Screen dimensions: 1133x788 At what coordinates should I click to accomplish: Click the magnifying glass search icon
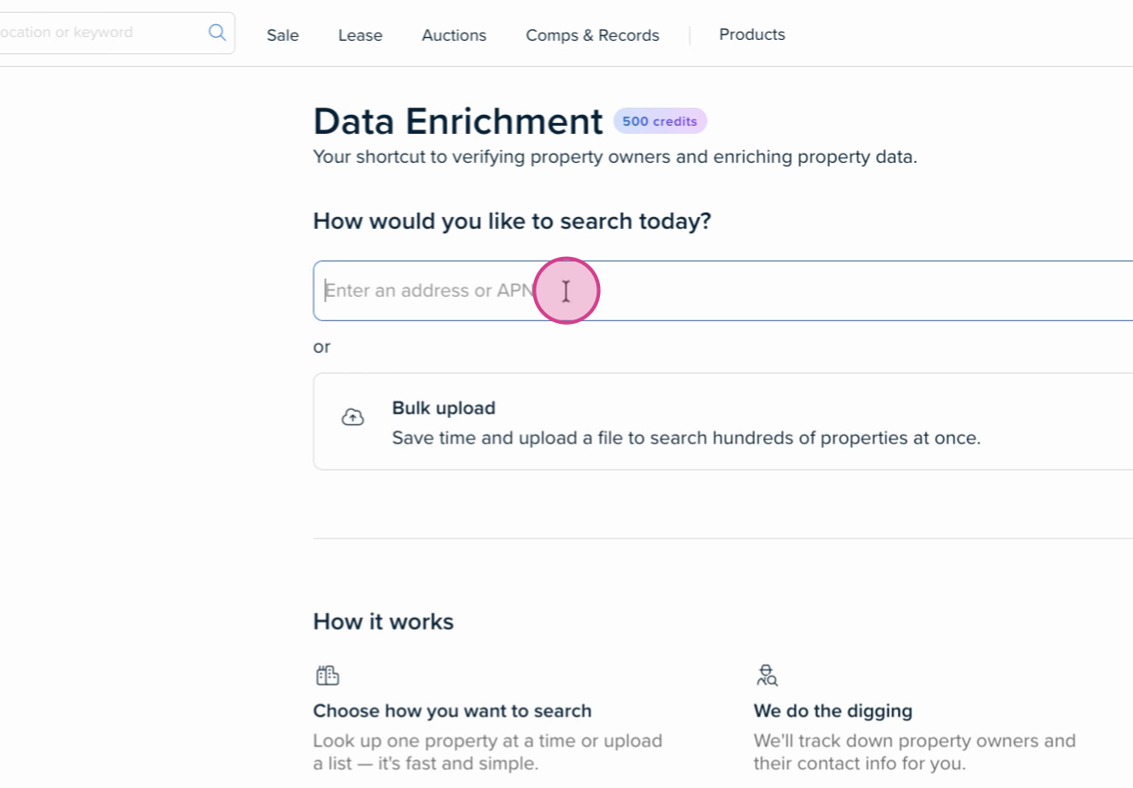217,33
